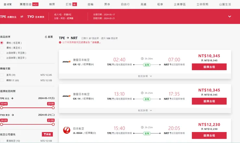Viewport: 240px width, 143px height.
Task: Swap origin and destination arrows icon
Action: 22,16
